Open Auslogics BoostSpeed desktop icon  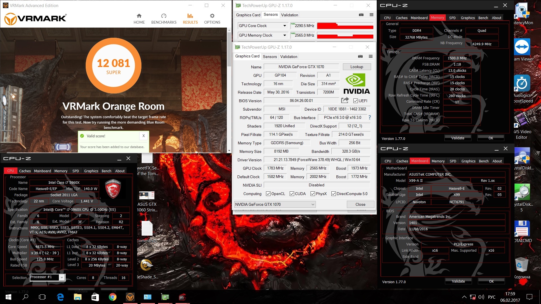[522, 89]
